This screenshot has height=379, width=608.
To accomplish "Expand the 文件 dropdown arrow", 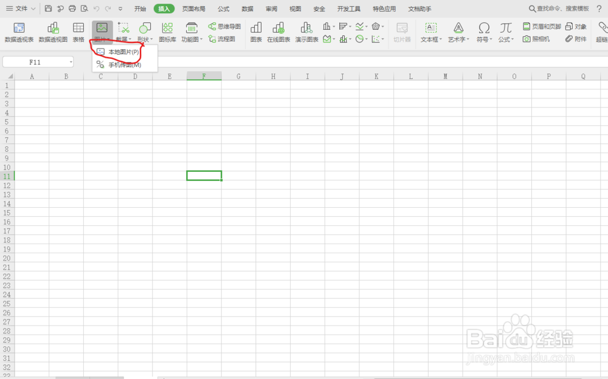I will click(33, 9).
